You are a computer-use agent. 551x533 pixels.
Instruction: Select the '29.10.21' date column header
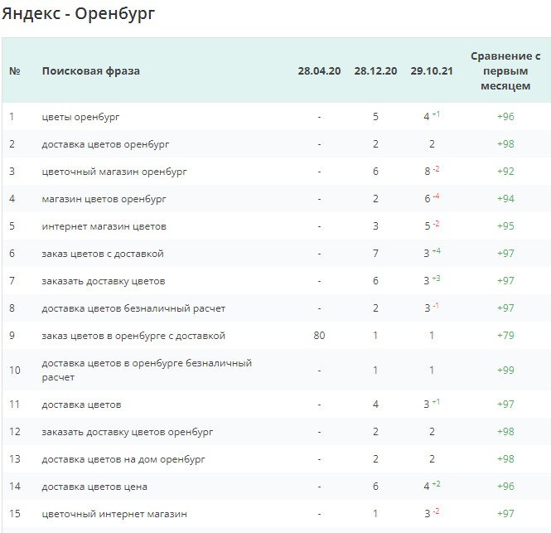tap(432, 70)
